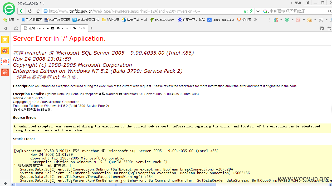Image resolution: width=332 pixels, height=186 pixels.
Task: Open the browser home page
Action: 38,11
